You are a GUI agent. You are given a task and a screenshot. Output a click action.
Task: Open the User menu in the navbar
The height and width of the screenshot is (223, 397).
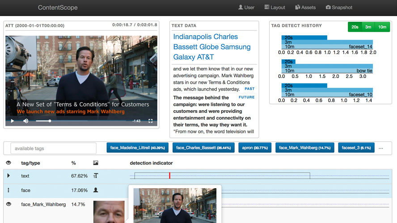pos(246,8)
